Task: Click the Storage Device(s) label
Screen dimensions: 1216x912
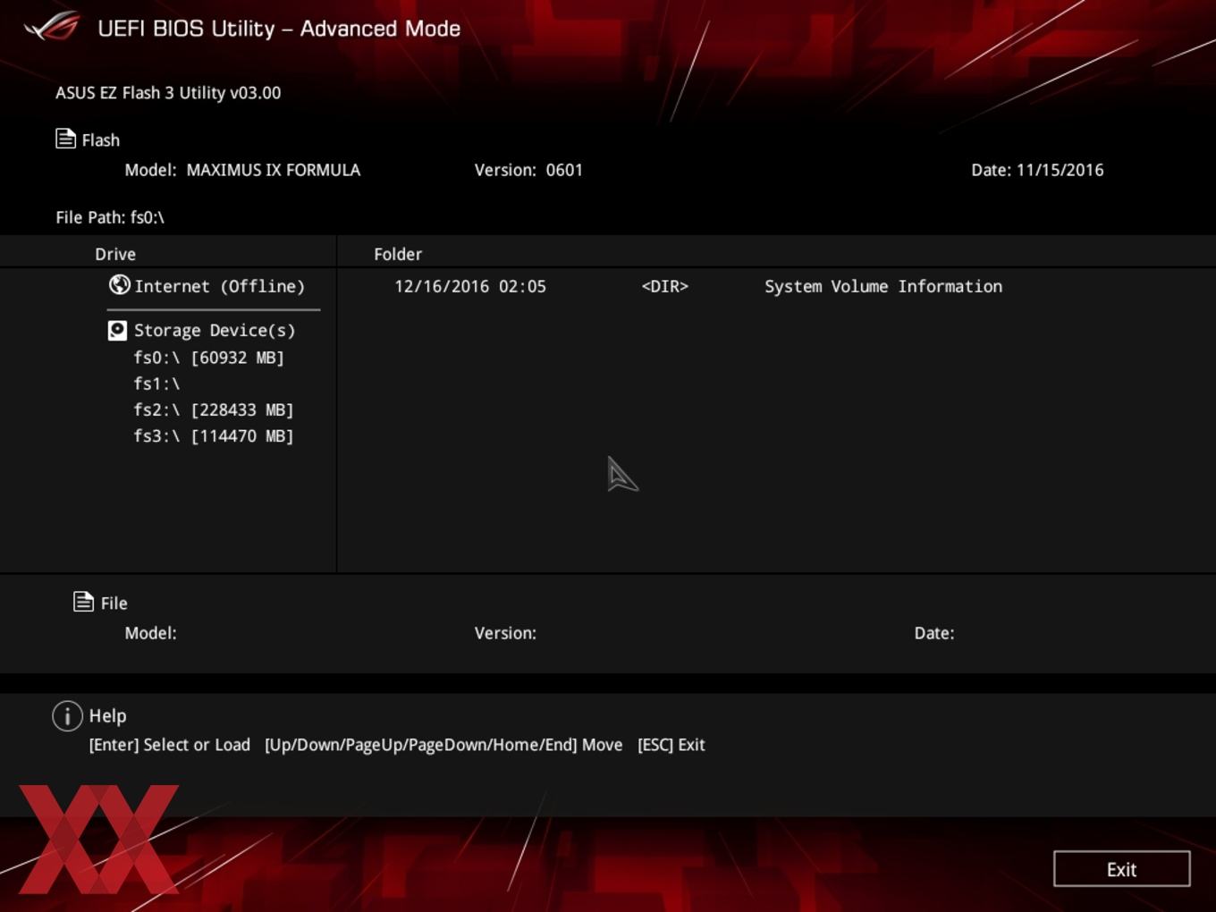Action: pos(215,330)
